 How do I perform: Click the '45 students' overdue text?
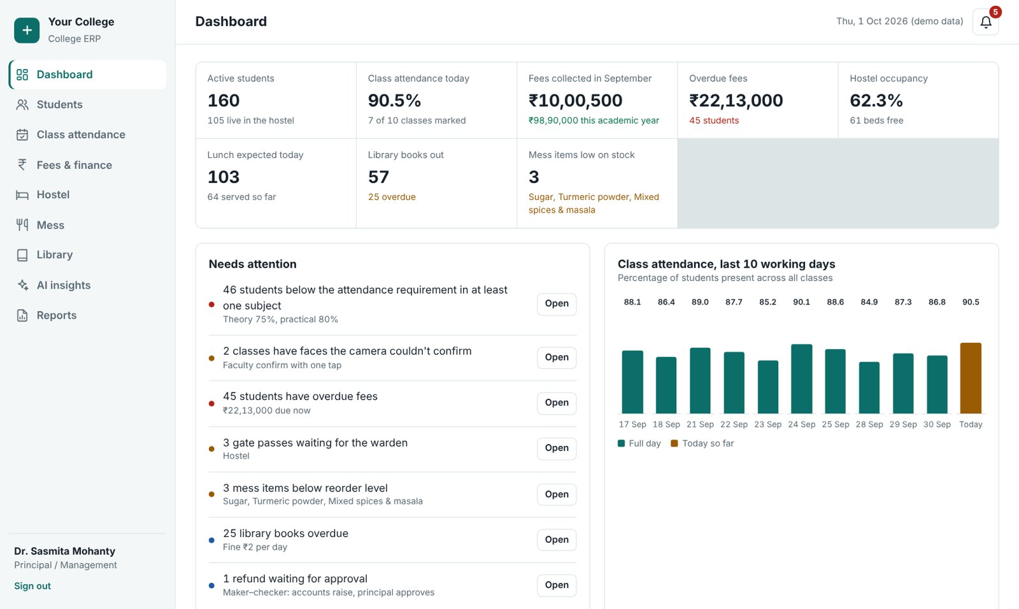[714, 120]
